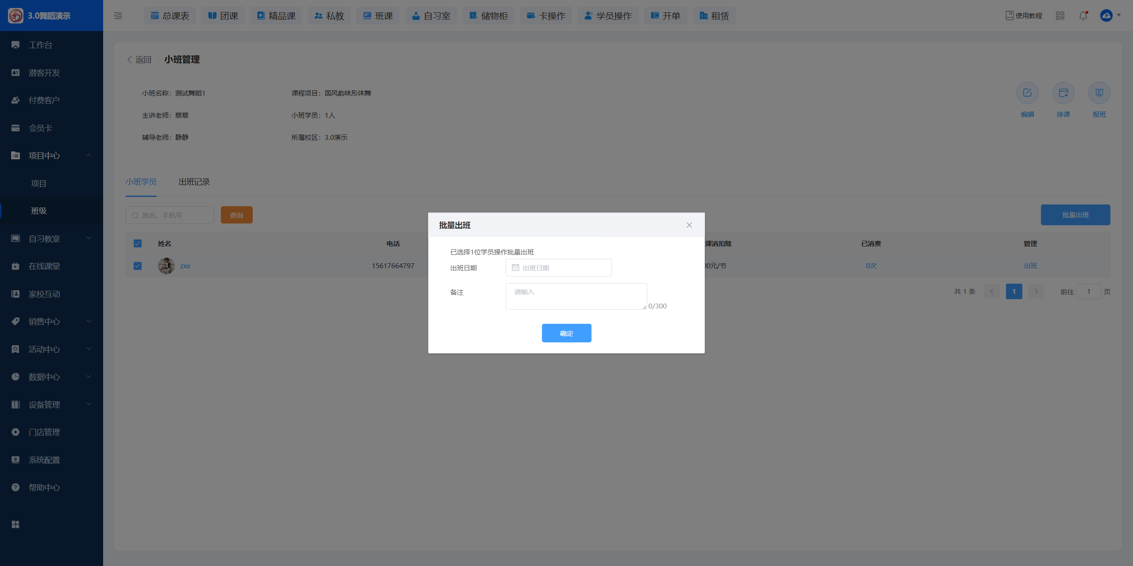Click the 报班 enrollment icon
1133x566 pixels.
coord(1099,93)
